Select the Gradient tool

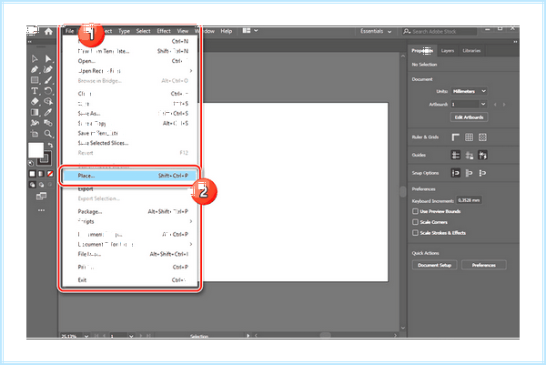click(35, 112)
